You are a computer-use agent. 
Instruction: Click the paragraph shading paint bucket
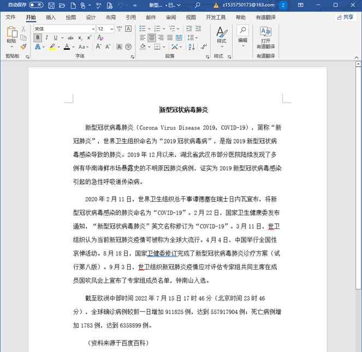pos(143,47)
